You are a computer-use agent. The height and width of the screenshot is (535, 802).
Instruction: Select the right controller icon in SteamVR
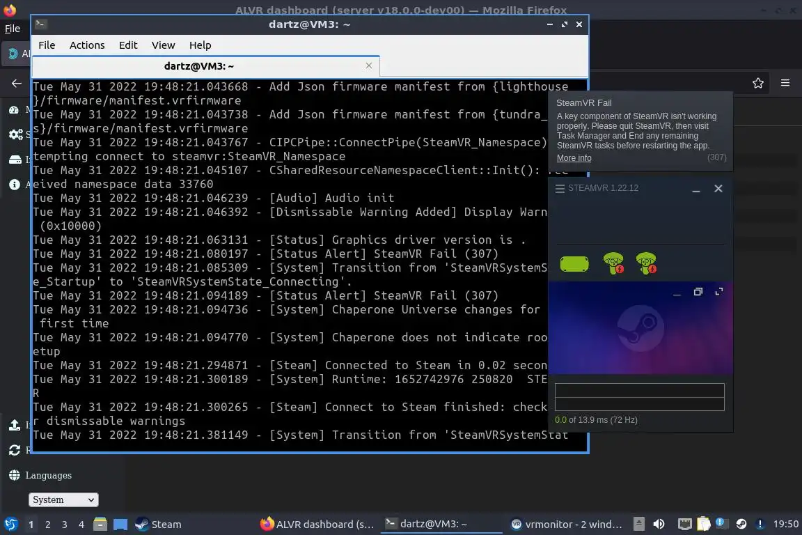[646, 263]
